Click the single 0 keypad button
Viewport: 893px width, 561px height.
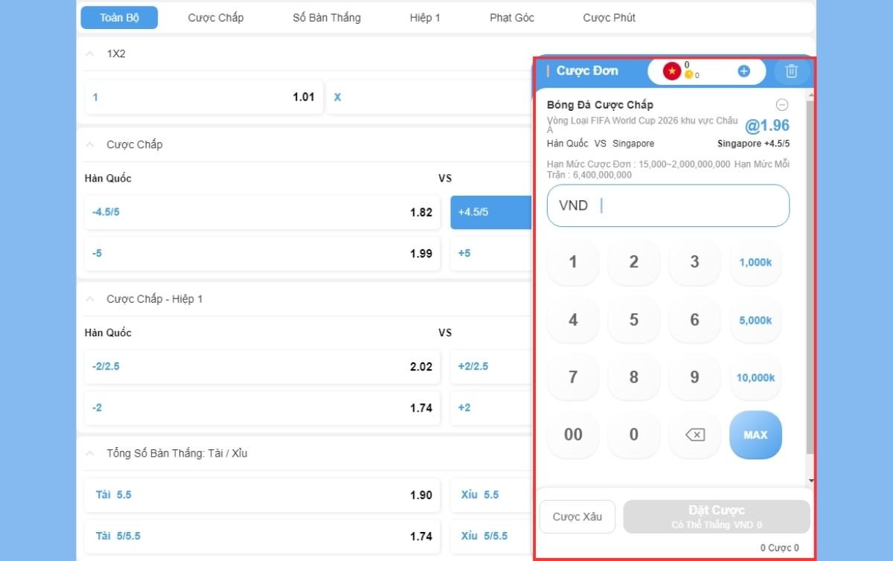(634, 435)
